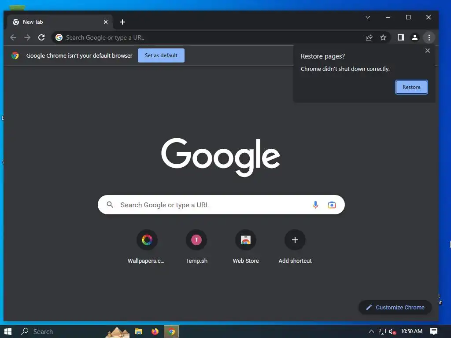Open the Web Store shortcut
The height and width of the screenshot is (338, 451).
point(246,246)
